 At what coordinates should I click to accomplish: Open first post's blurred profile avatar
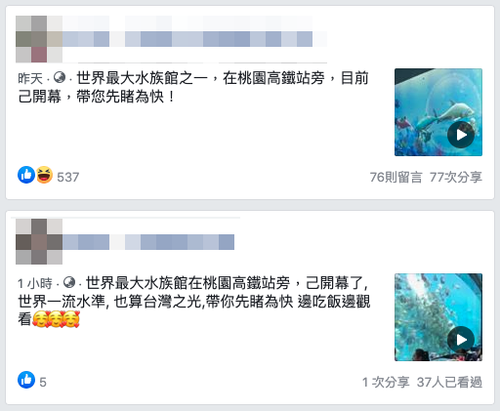point(39,39)
